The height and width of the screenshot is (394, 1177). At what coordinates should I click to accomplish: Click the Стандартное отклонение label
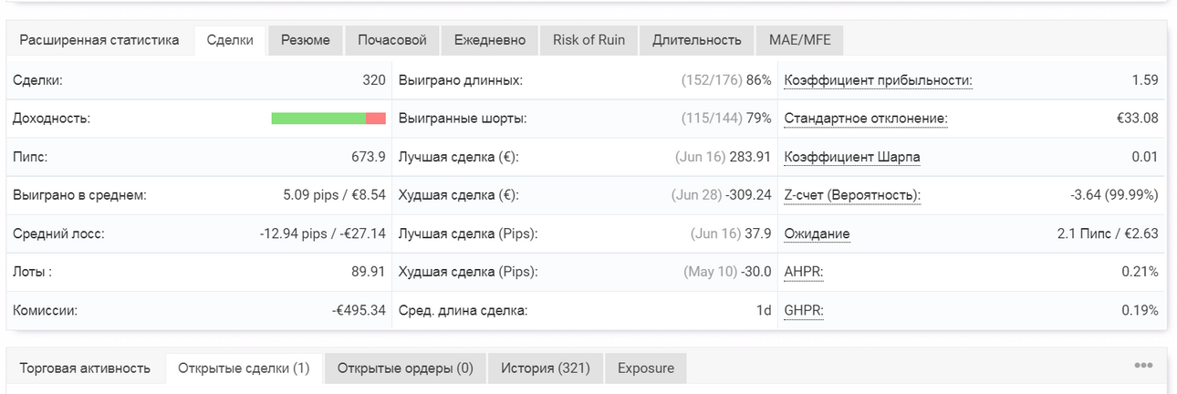(x=866, y=119)
